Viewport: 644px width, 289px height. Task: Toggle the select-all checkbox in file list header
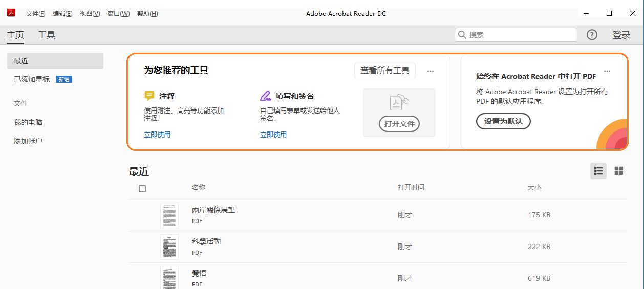pyautogui.click(x=142, y=189)
